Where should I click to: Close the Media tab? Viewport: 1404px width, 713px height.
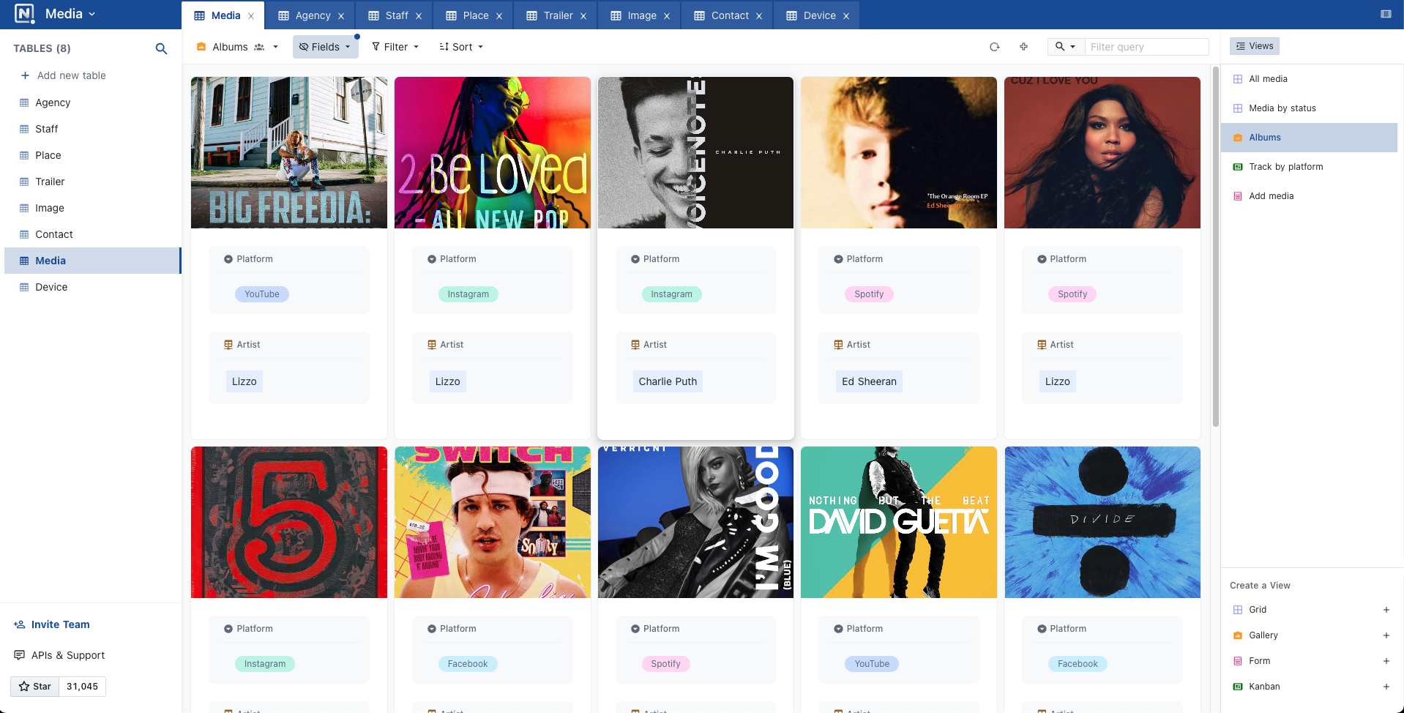(x=251, y=16)
